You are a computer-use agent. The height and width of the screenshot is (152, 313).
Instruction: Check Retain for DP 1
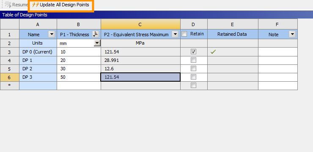193,60
